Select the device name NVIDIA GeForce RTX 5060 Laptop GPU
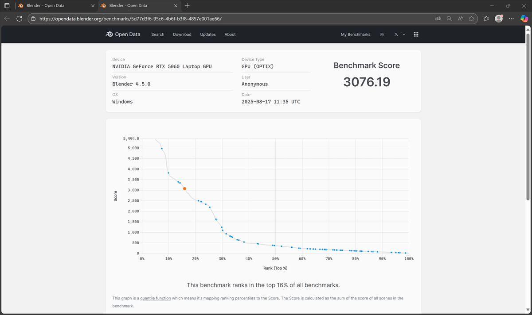 162,66
